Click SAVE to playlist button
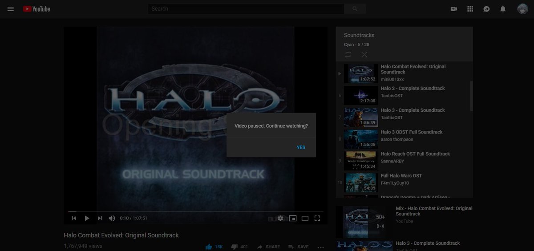This screenshot has width=534, height=251. [298, 247]
